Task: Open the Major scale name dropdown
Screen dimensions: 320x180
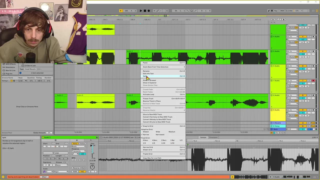Action: tap(61, 171)
